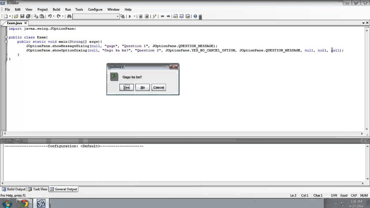
Task: Click the 'Ln 2' status bar entry
Action: pyautogui.click(x=293, y=196)
